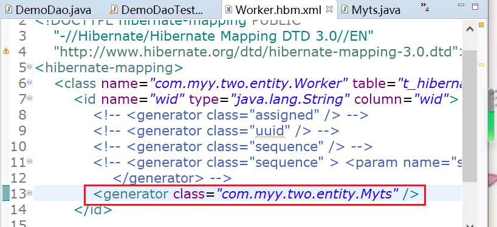Collapse the class element on line 6

coord(30,83)
